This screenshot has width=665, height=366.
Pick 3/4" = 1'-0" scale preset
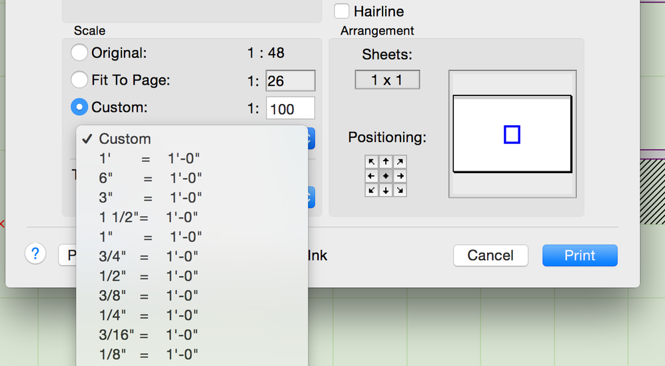(x=149, y=256)
